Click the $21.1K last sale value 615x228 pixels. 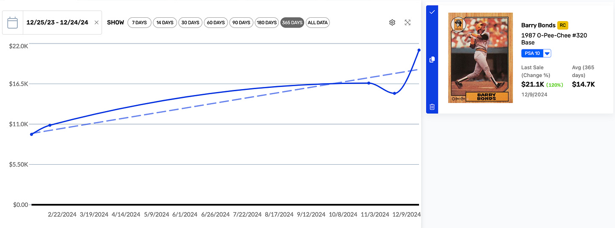(533, 84)
